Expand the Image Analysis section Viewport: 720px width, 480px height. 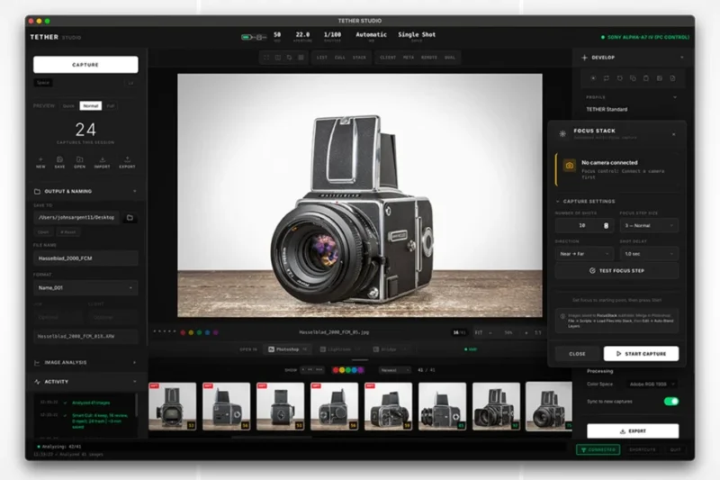134,363
